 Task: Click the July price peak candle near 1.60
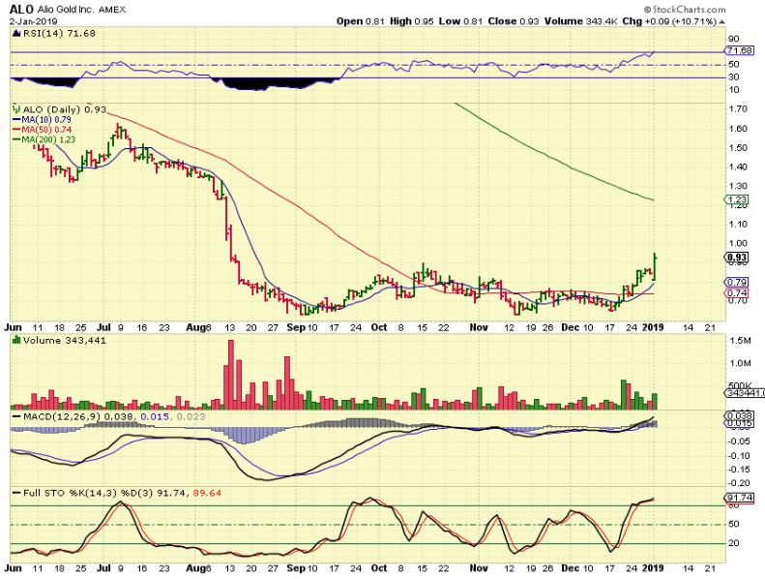click(x=118, y=129)
